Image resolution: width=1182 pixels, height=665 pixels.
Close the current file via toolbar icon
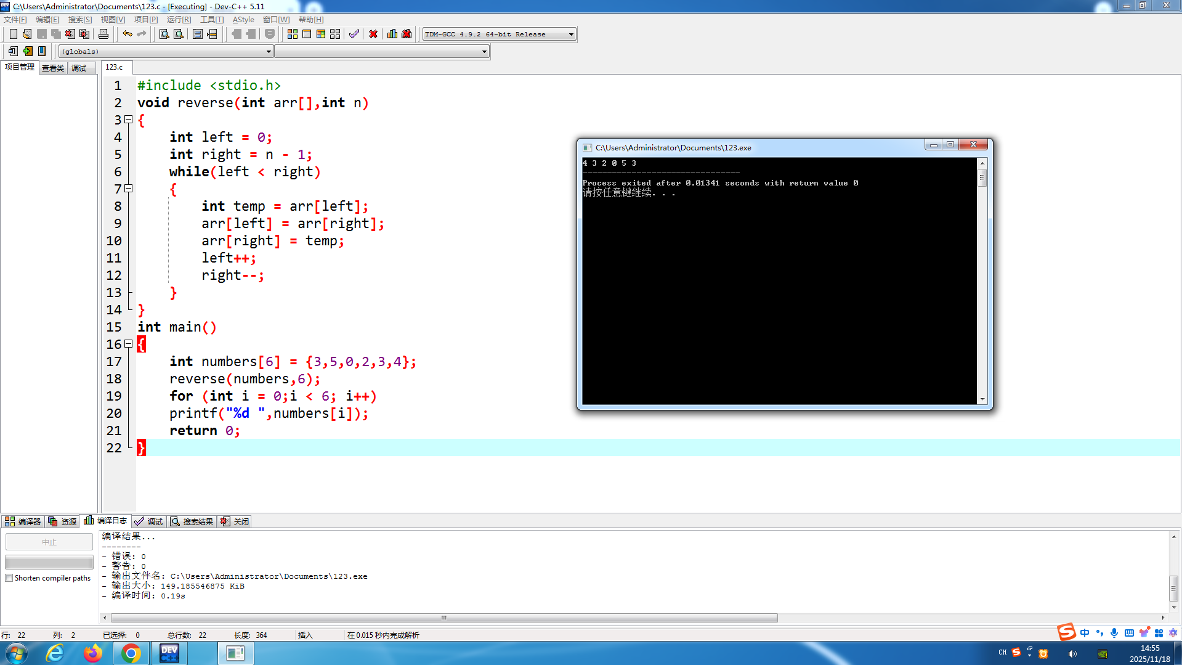[x=70, y=34]
